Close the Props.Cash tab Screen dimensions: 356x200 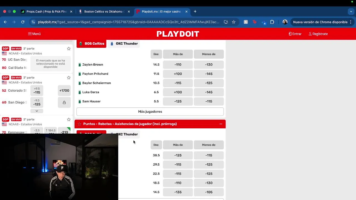(71, 11)
